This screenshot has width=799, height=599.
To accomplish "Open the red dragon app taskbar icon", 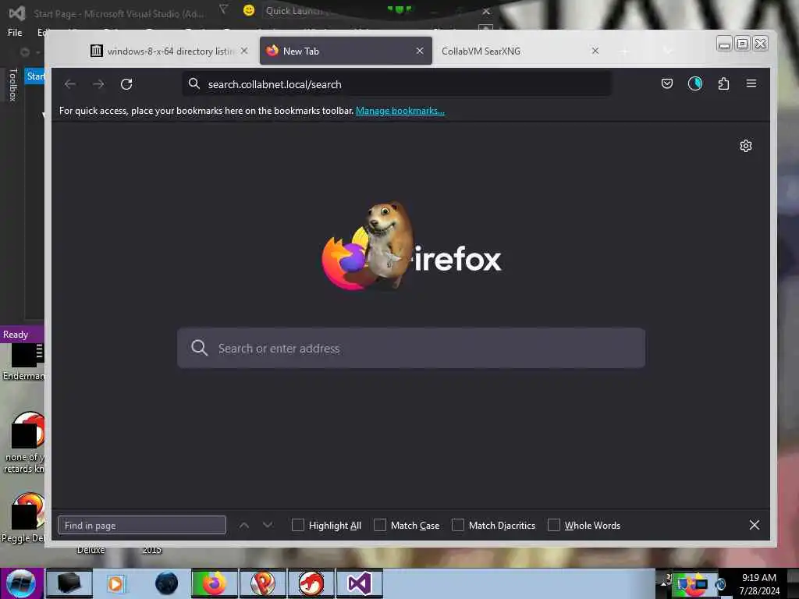I will click(x=311, y=583).
